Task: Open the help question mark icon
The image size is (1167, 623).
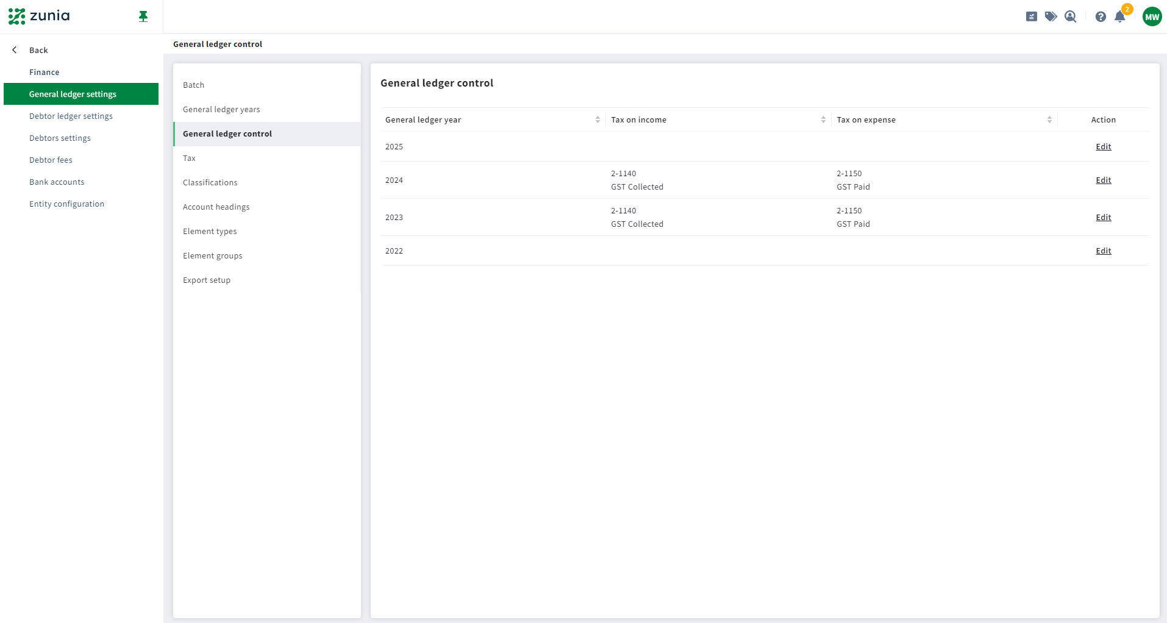Action: [1101, 16]
